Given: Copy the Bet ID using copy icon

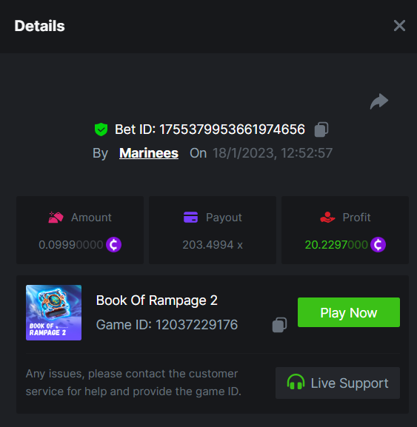Looking at the screenshot, I should click(321, 130).
